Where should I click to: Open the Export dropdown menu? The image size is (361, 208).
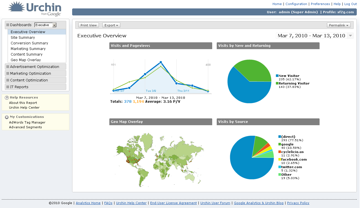click(111, 25)
